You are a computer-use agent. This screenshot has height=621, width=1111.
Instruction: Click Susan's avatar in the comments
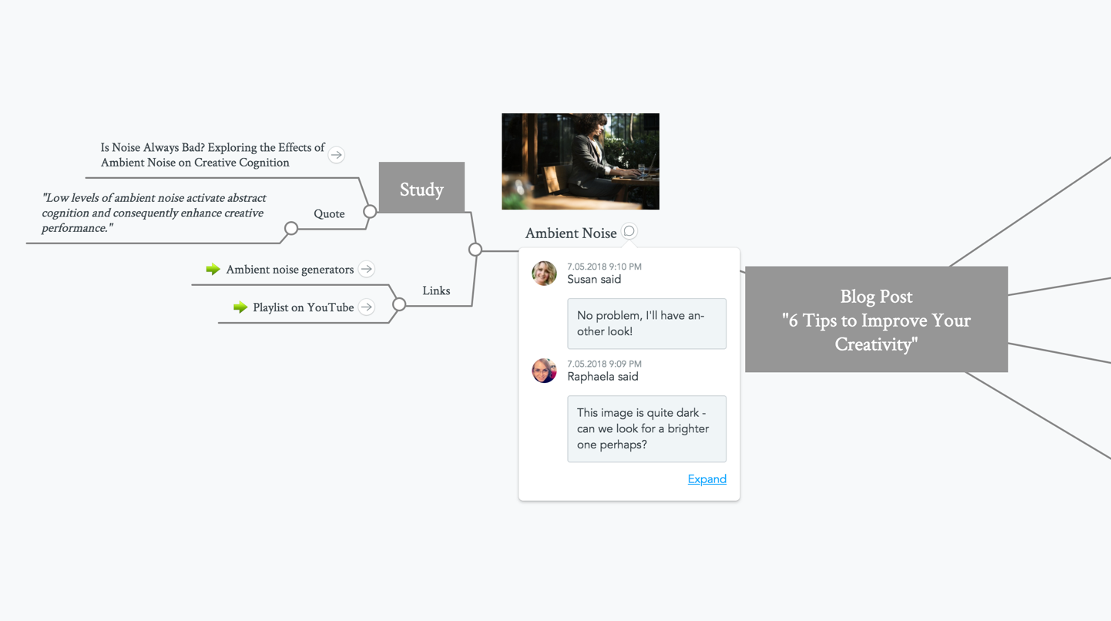click(x=544, y=274)
